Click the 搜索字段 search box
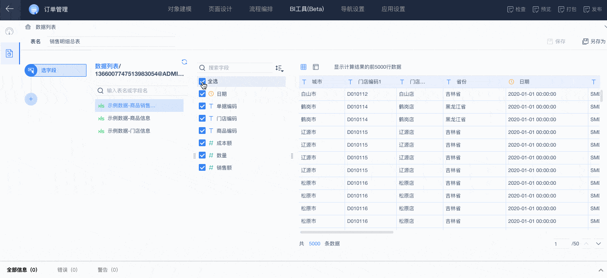Screen dimensions: 607x278 [235, 68]
